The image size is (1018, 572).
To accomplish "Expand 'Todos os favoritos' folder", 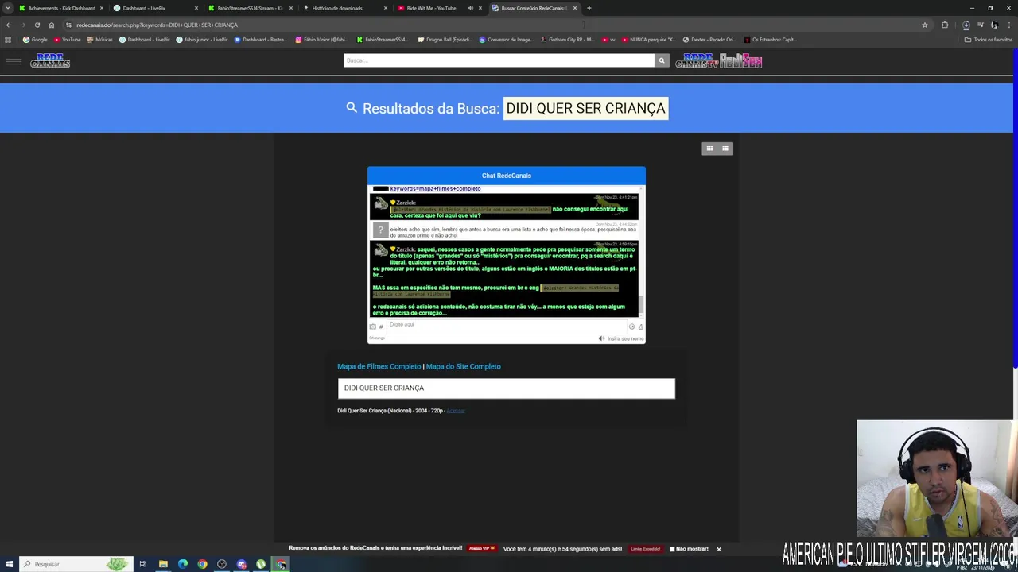I will click(988, 40).
